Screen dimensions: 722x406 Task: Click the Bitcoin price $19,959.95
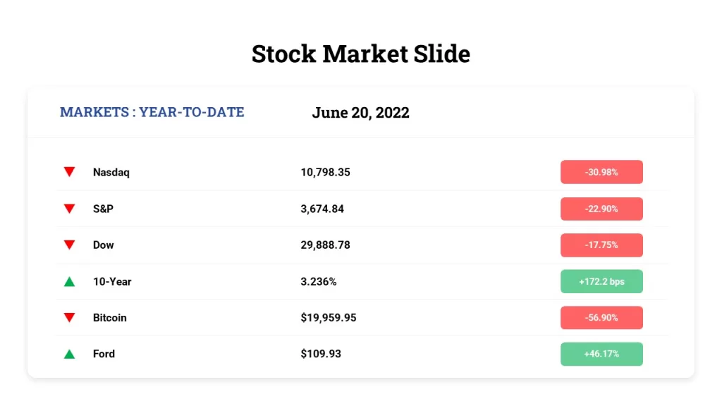tap(329, 318)
